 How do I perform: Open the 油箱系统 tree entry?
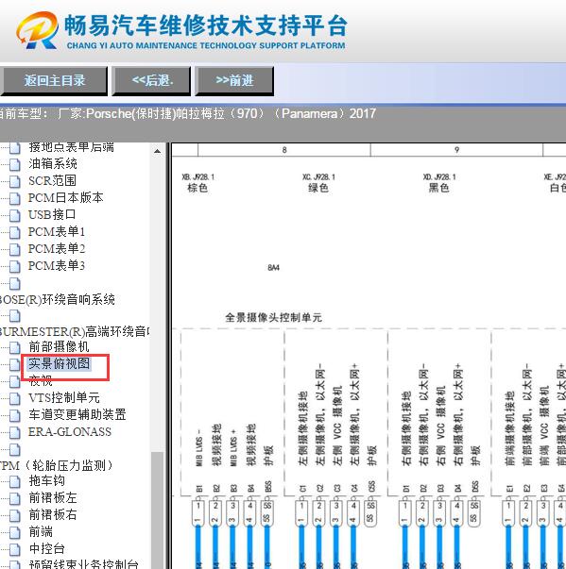[53, 163]
